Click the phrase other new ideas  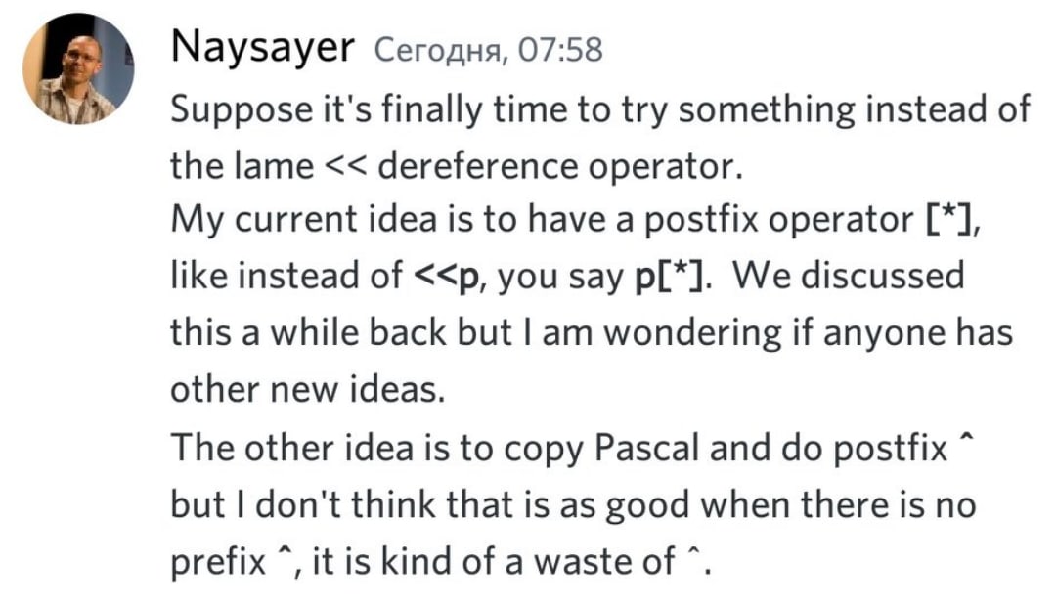307,390
